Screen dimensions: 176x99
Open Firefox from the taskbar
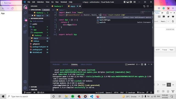pos(98,97)
